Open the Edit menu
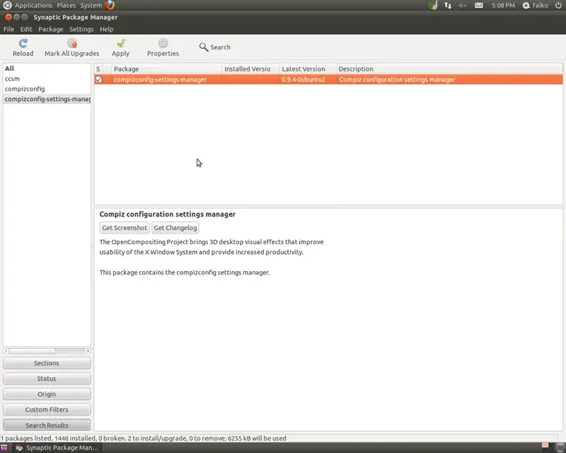Screen dimensions: 566x453 (26, 29)
